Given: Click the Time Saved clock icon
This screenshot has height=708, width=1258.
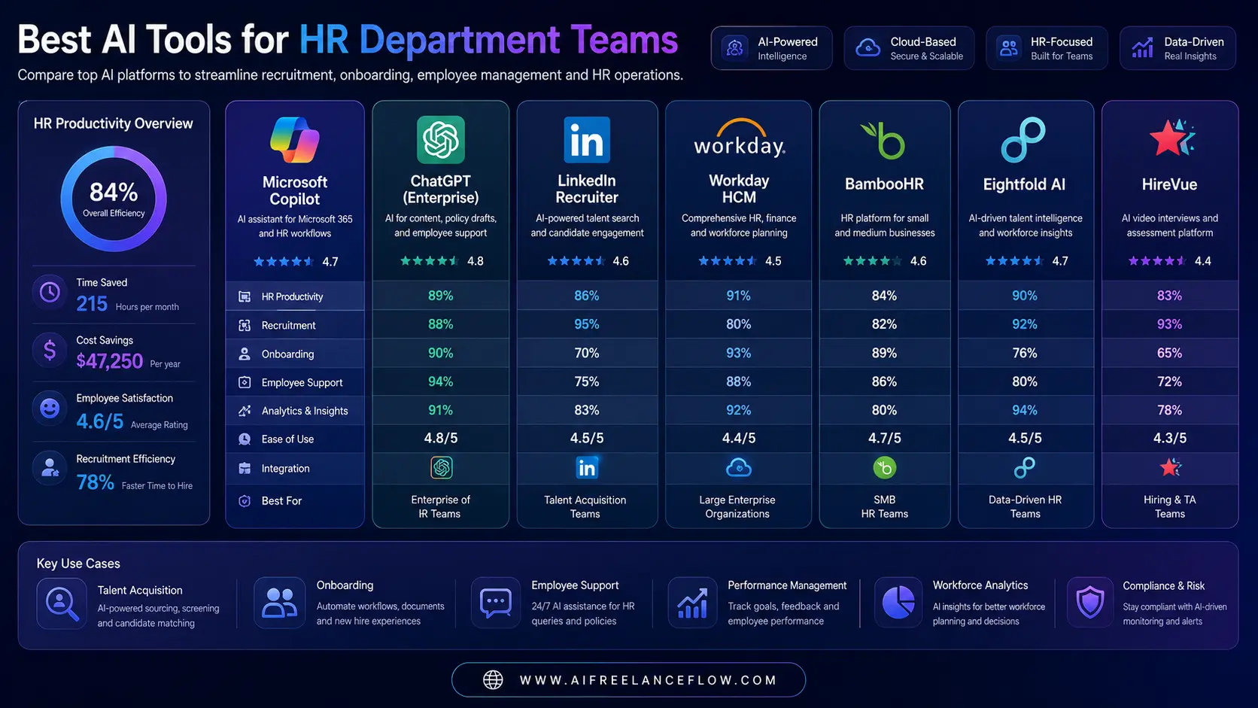Looking at the screenshot, I should pyautogui.click(x=50, y=293).
